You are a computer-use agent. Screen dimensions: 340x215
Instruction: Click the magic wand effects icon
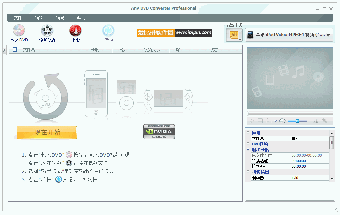click(x=325, y=121)
